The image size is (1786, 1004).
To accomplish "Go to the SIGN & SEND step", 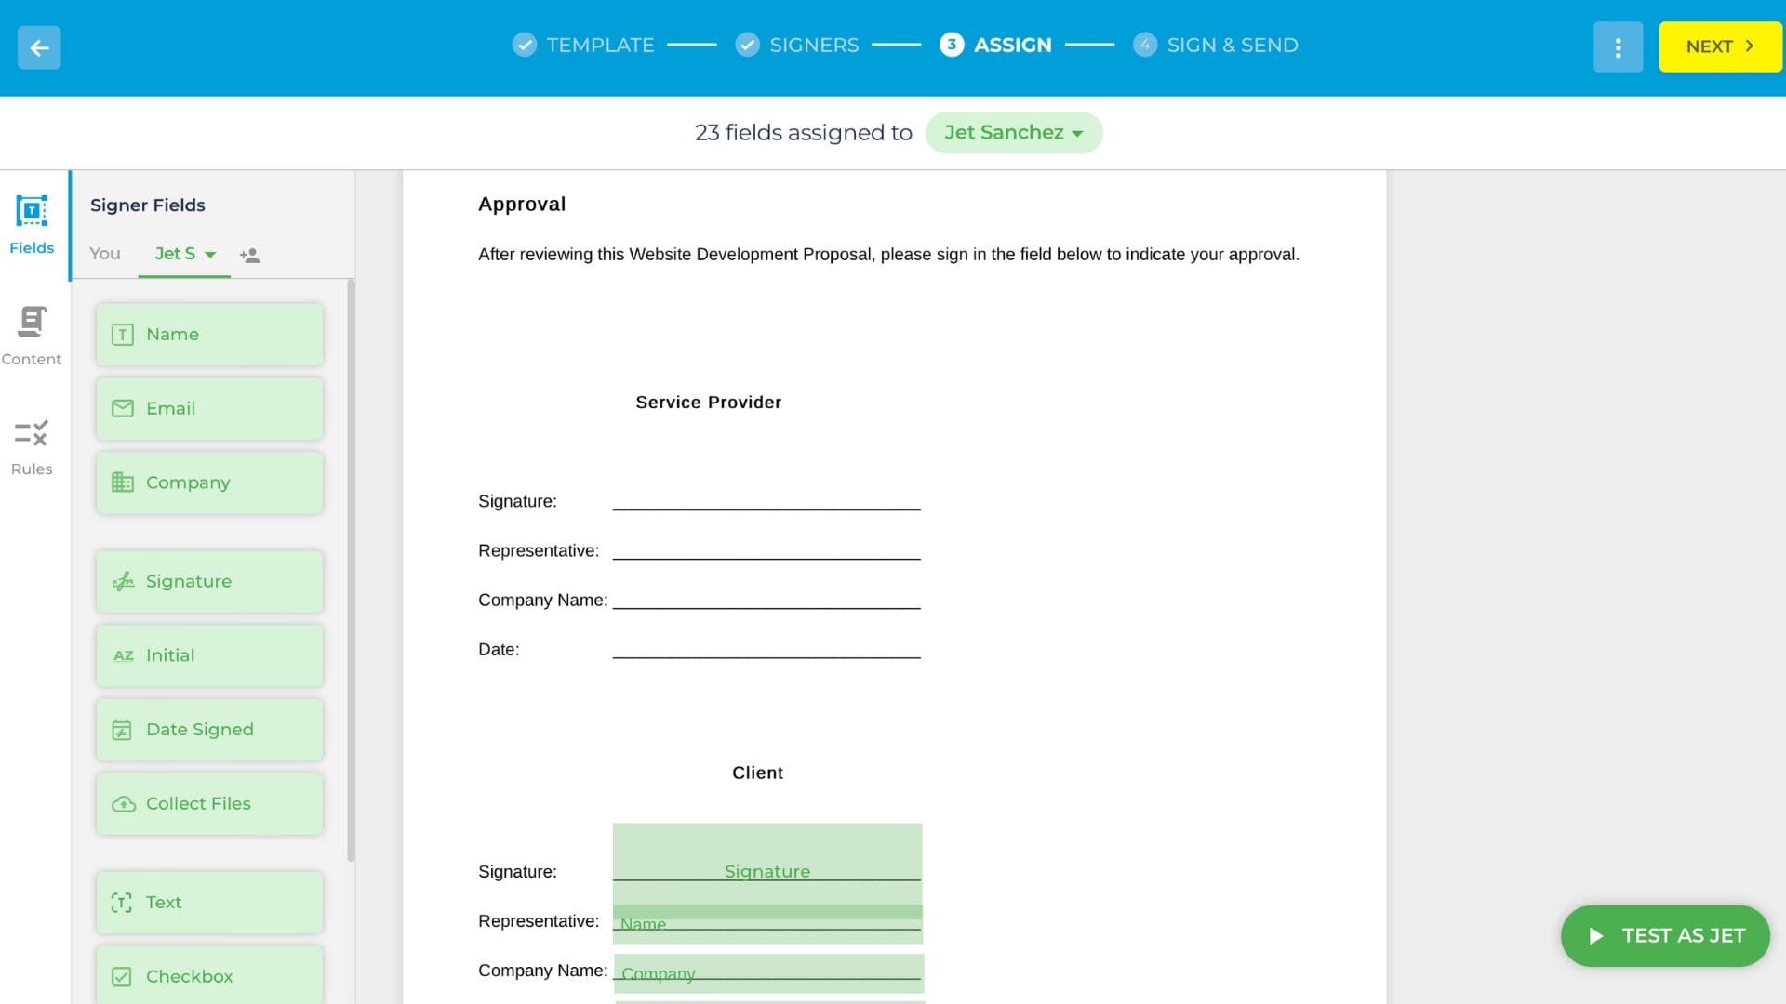I will click(x=1216, y=45).
